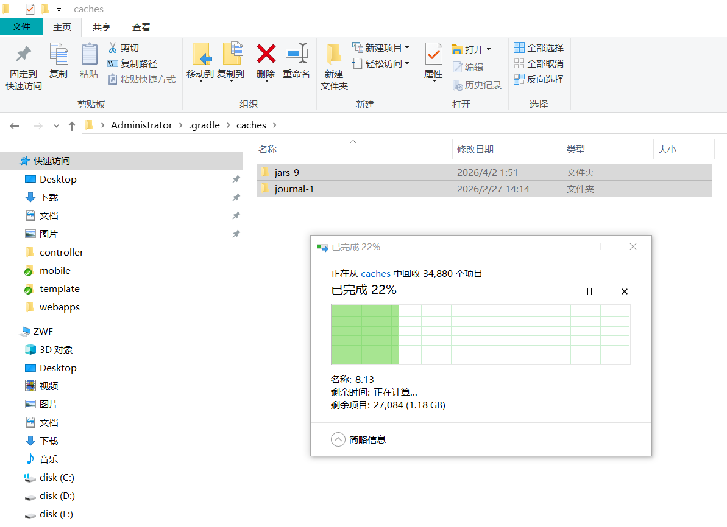Image resolution: width=727 pixels, height=527 pixels.
Task: Click 历史记录 history icon
Action: click(x=458, y=85)
